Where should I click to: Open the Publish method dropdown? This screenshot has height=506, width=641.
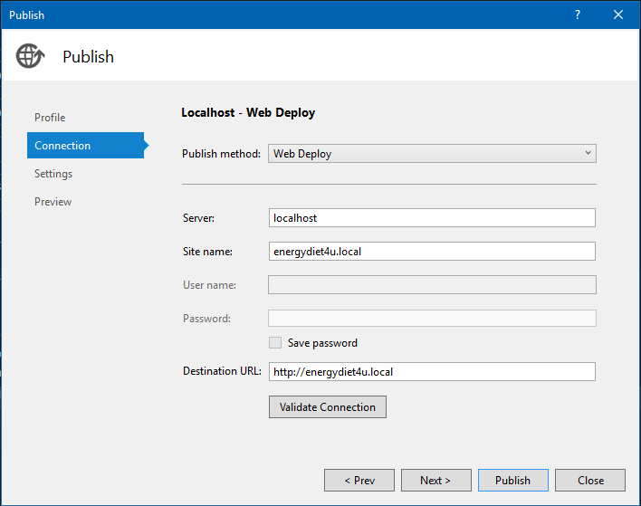(432, 153)
